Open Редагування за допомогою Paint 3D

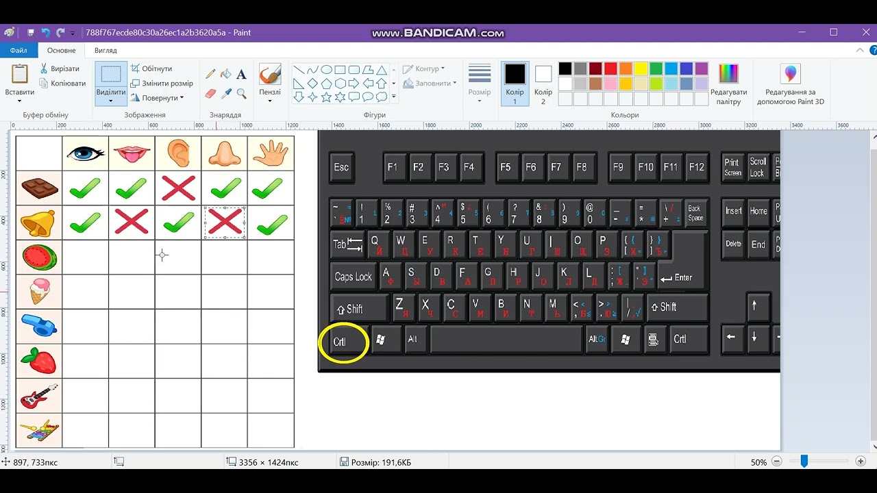[791, 85]
